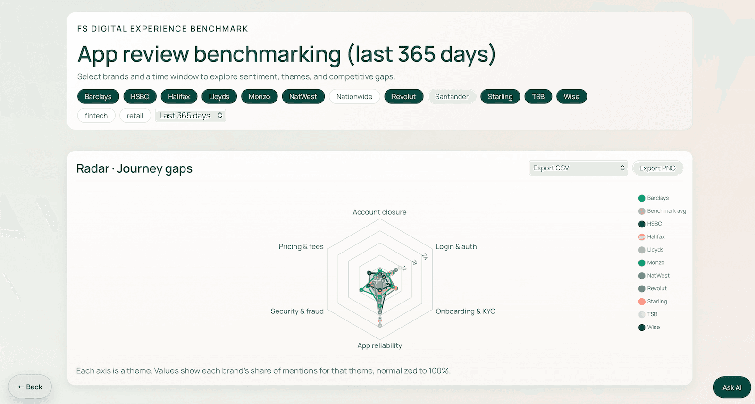Click the Benchmark avg grey legend dot
Viewport: 755px width, 404px height.
(x=642, y=211)
